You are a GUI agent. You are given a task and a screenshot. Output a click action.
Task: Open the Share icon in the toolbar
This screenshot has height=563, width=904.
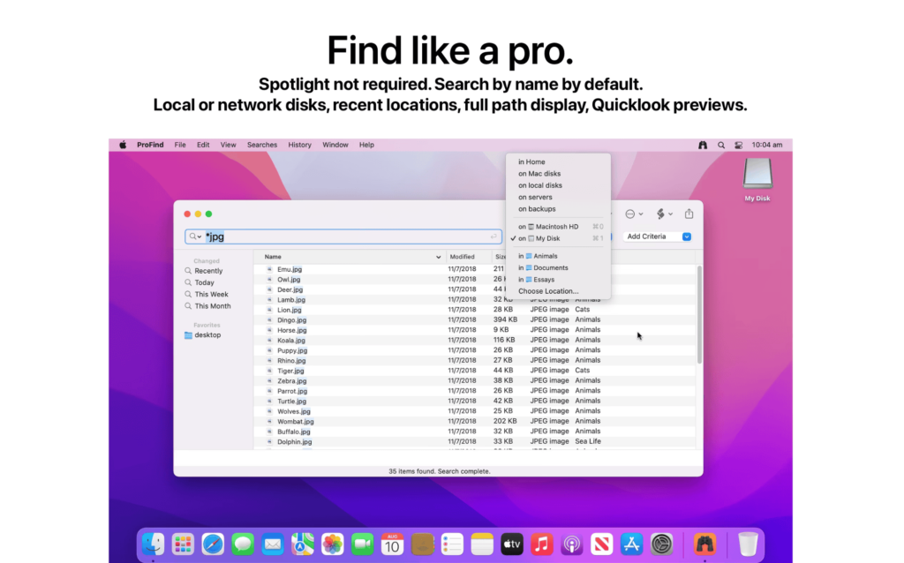[689, 214]
